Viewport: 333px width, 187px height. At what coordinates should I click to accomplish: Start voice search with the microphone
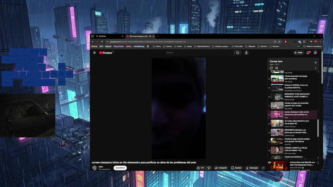[x=246, y=53]
